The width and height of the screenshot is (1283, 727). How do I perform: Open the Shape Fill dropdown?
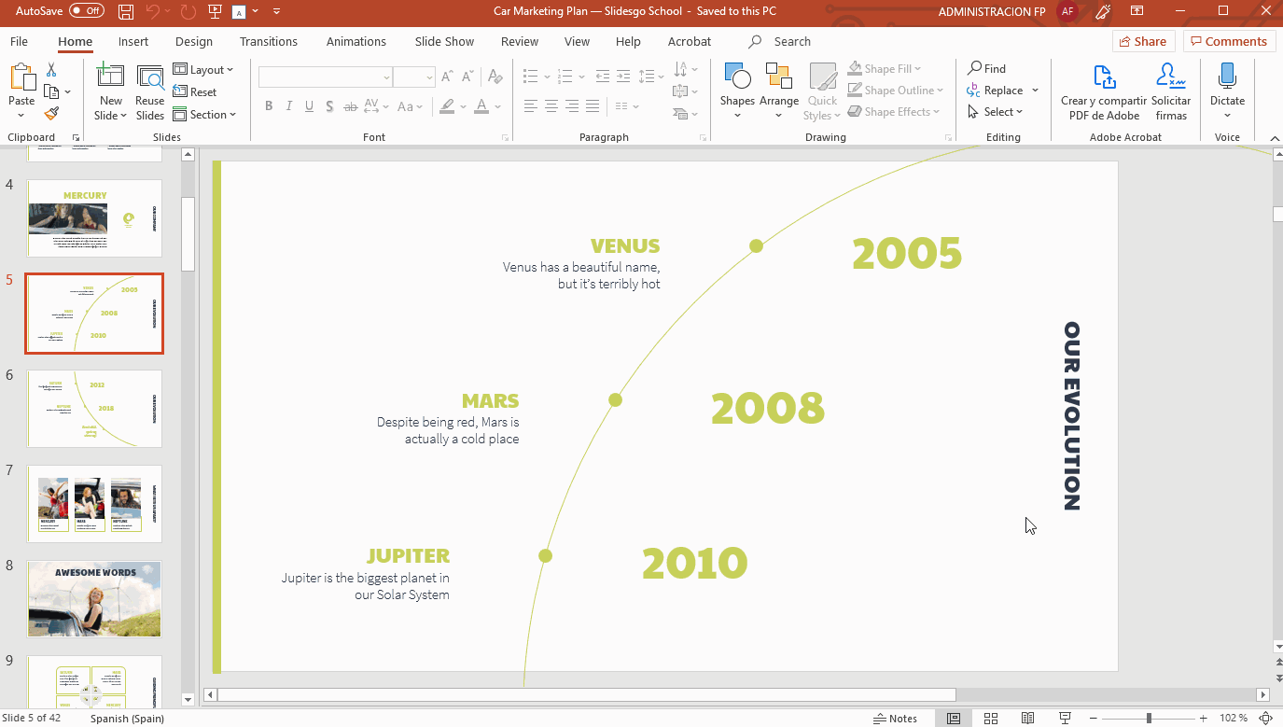point(884,67)
